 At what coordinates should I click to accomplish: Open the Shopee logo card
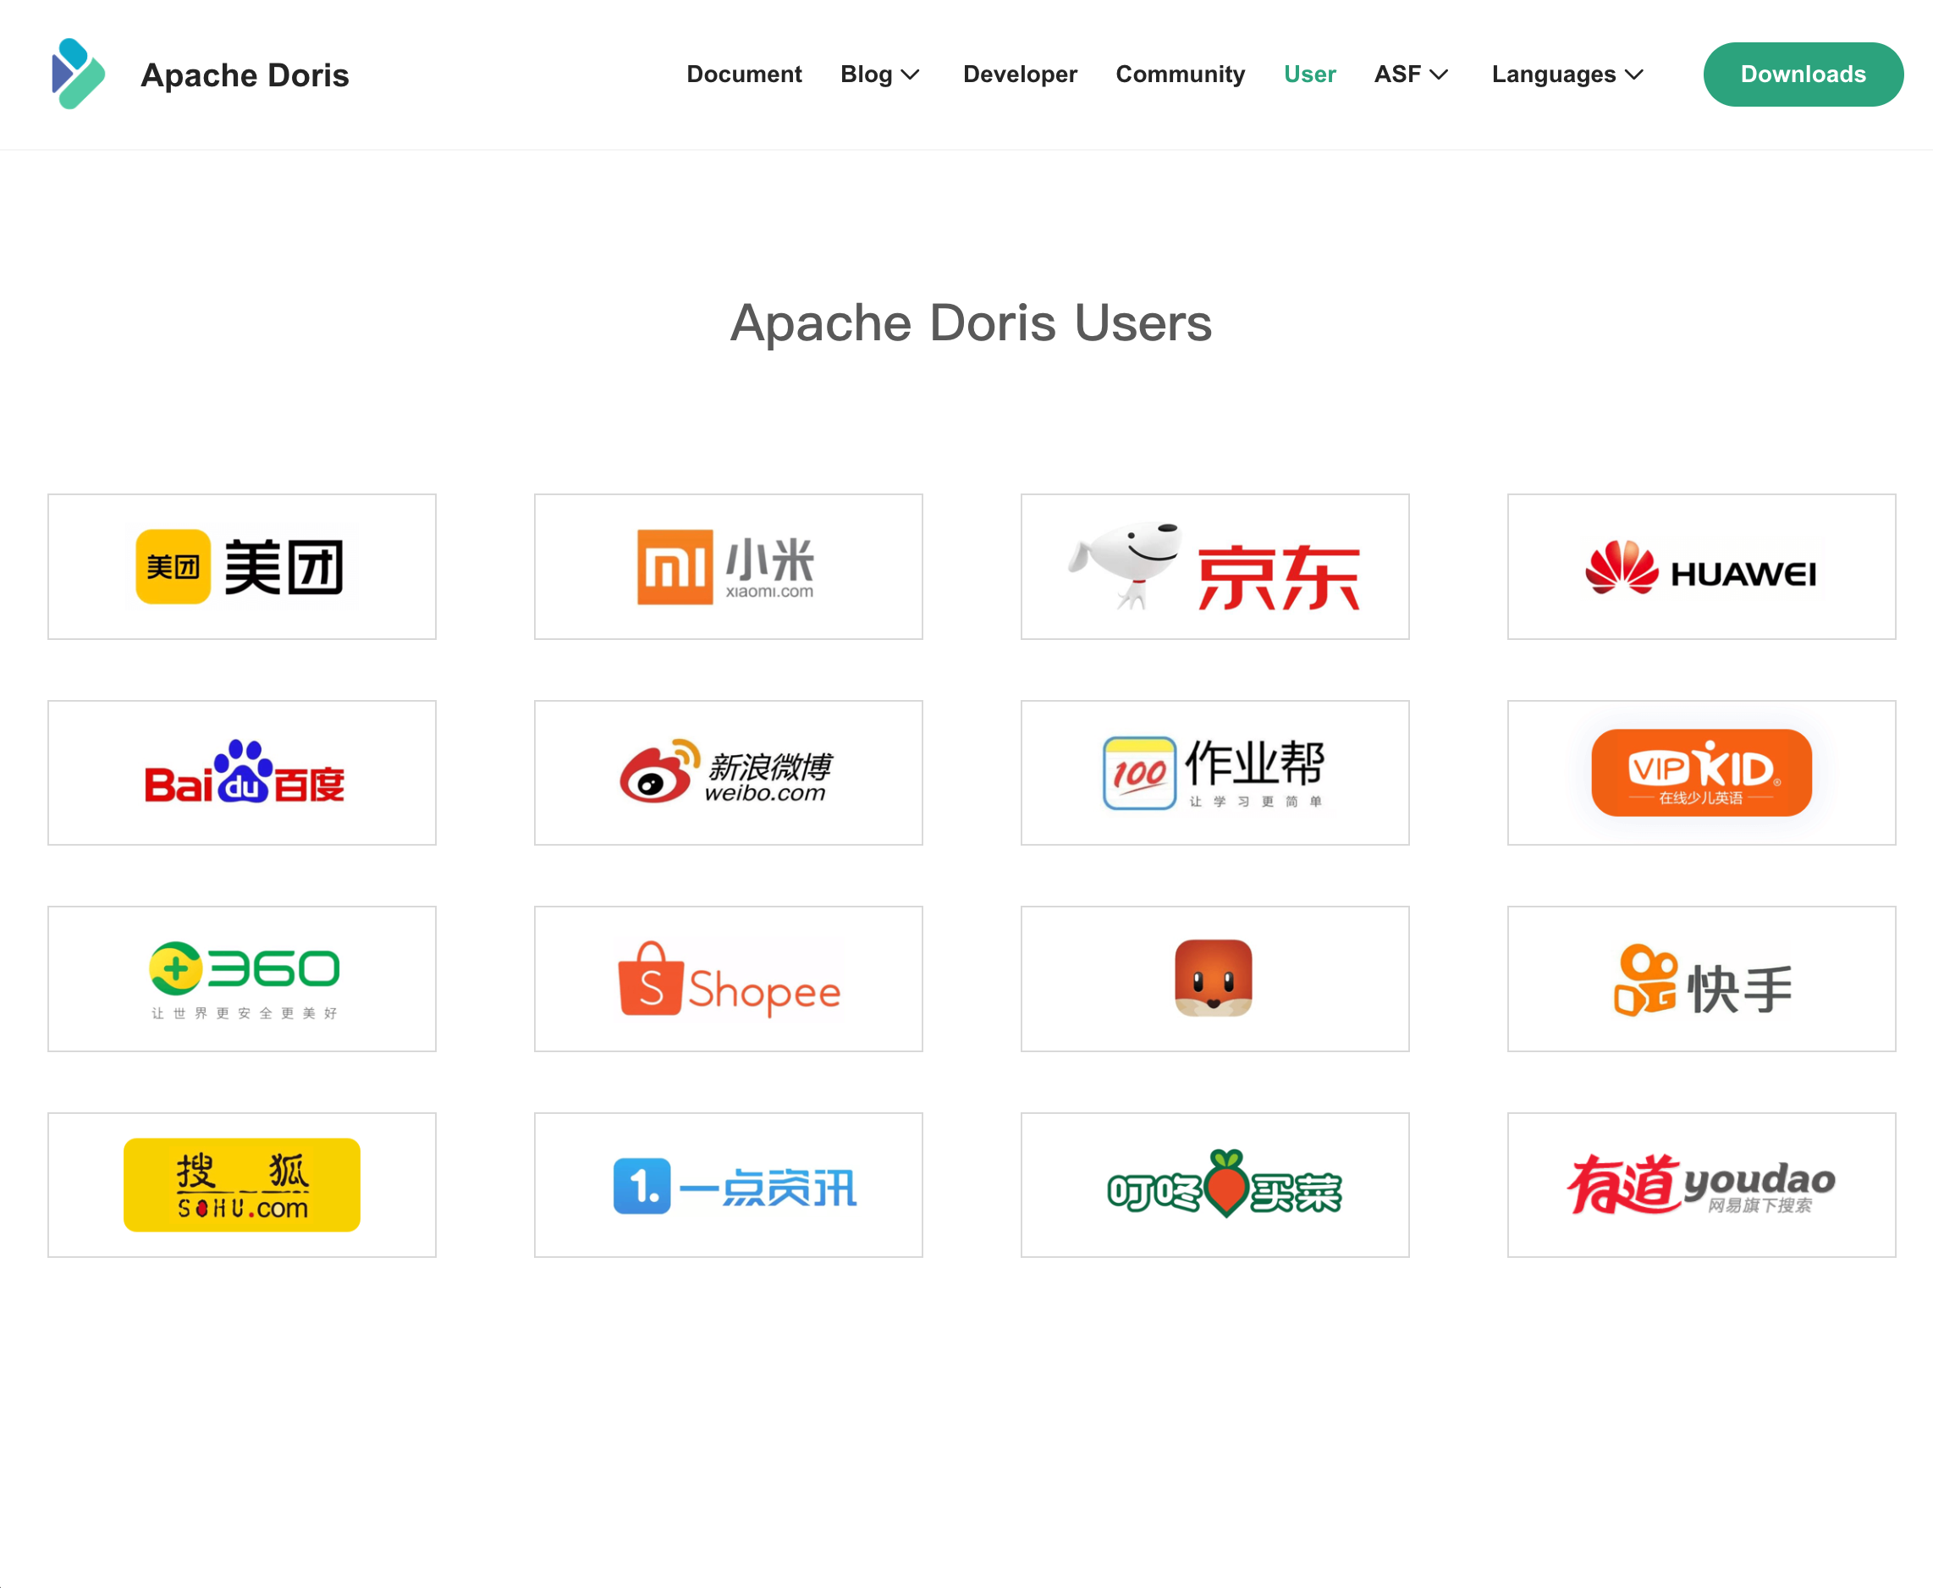728,979
